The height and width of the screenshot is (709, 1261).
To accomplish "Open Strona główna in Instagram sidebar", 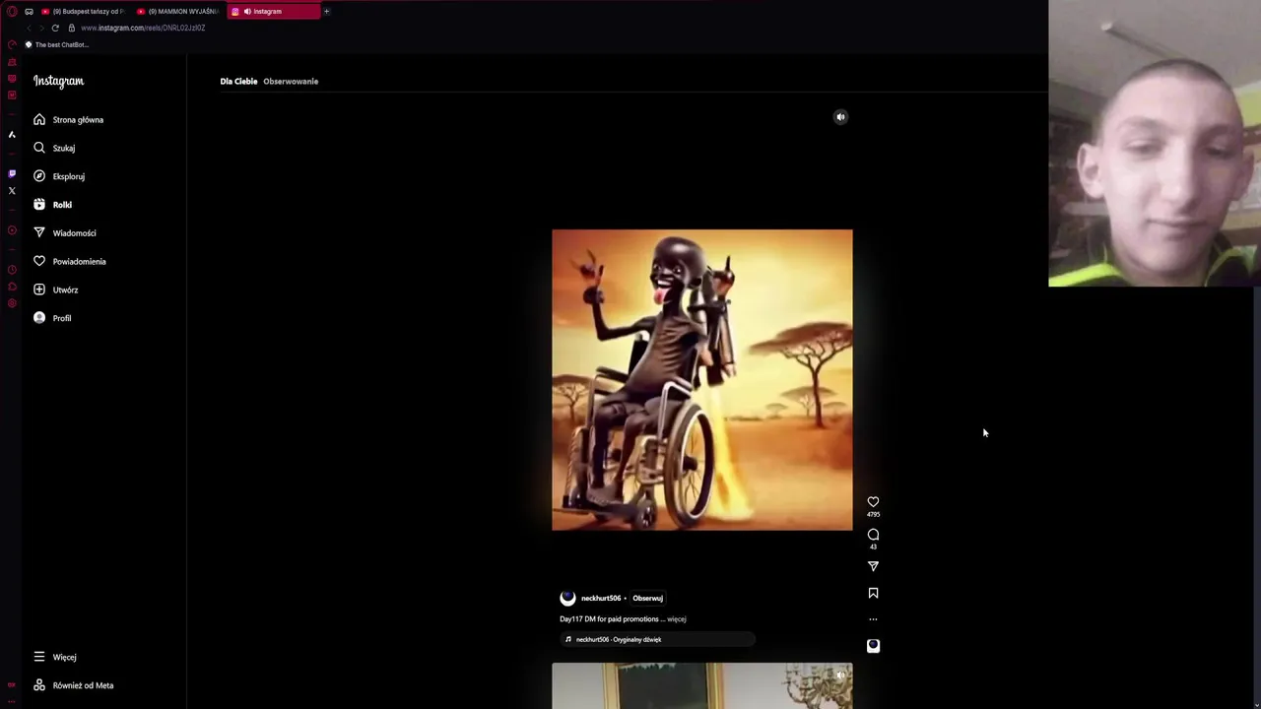I will [x=68, y=119].
